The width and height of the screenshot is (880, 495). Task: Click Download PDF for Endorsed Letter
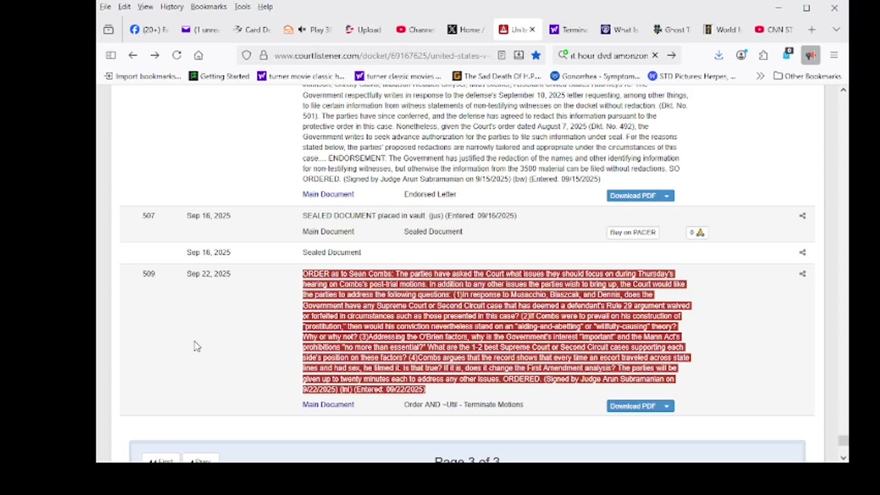pyautogui.click(x=633, y=196)
